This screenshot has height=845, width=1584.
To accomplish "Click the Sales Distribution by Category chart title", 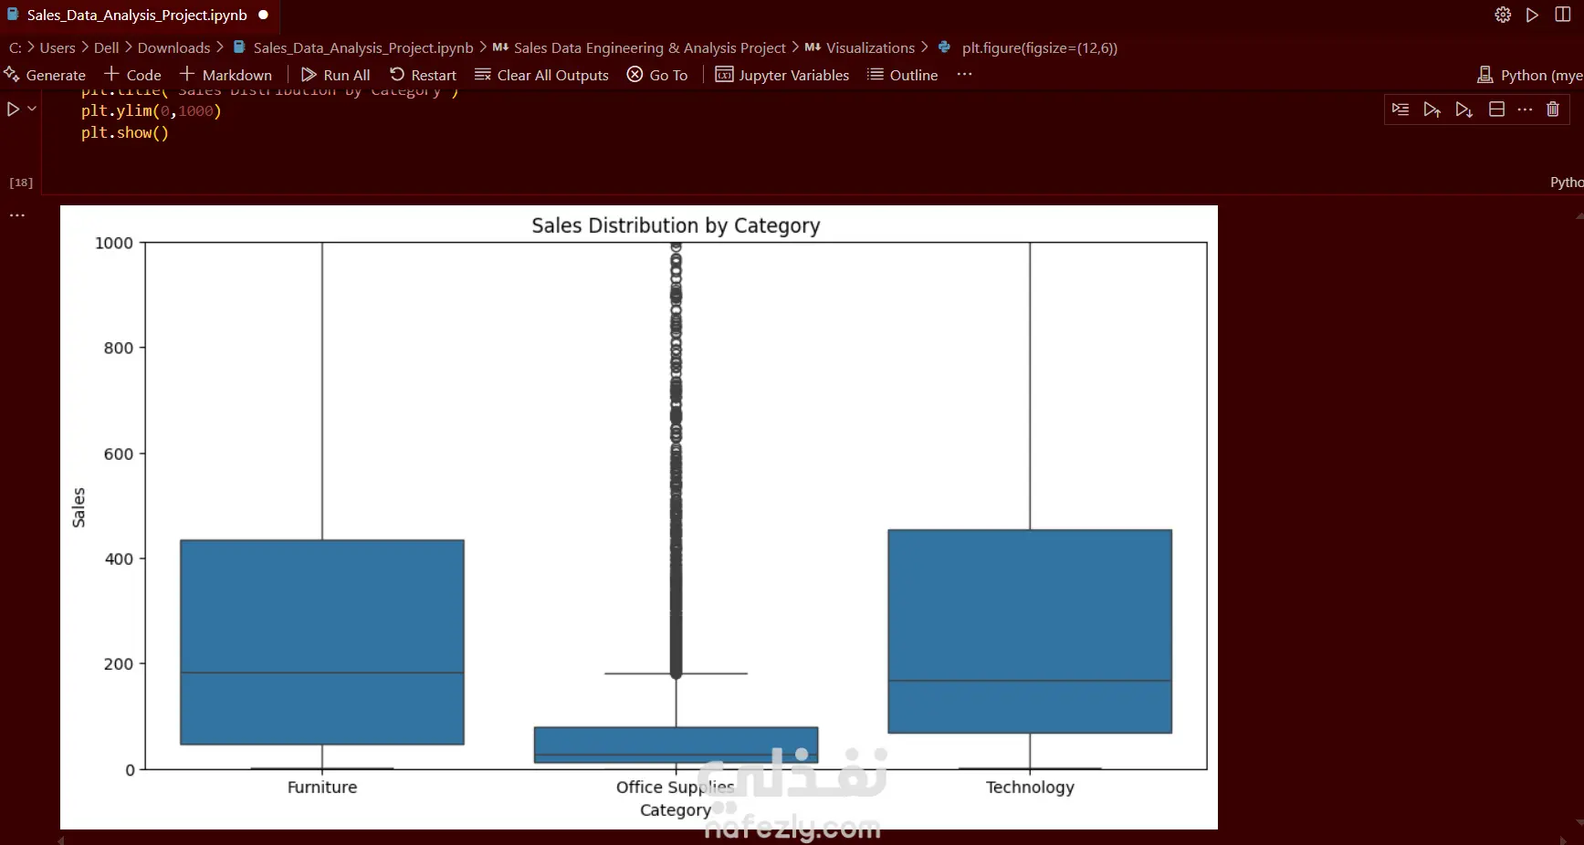I will (676, 225).
